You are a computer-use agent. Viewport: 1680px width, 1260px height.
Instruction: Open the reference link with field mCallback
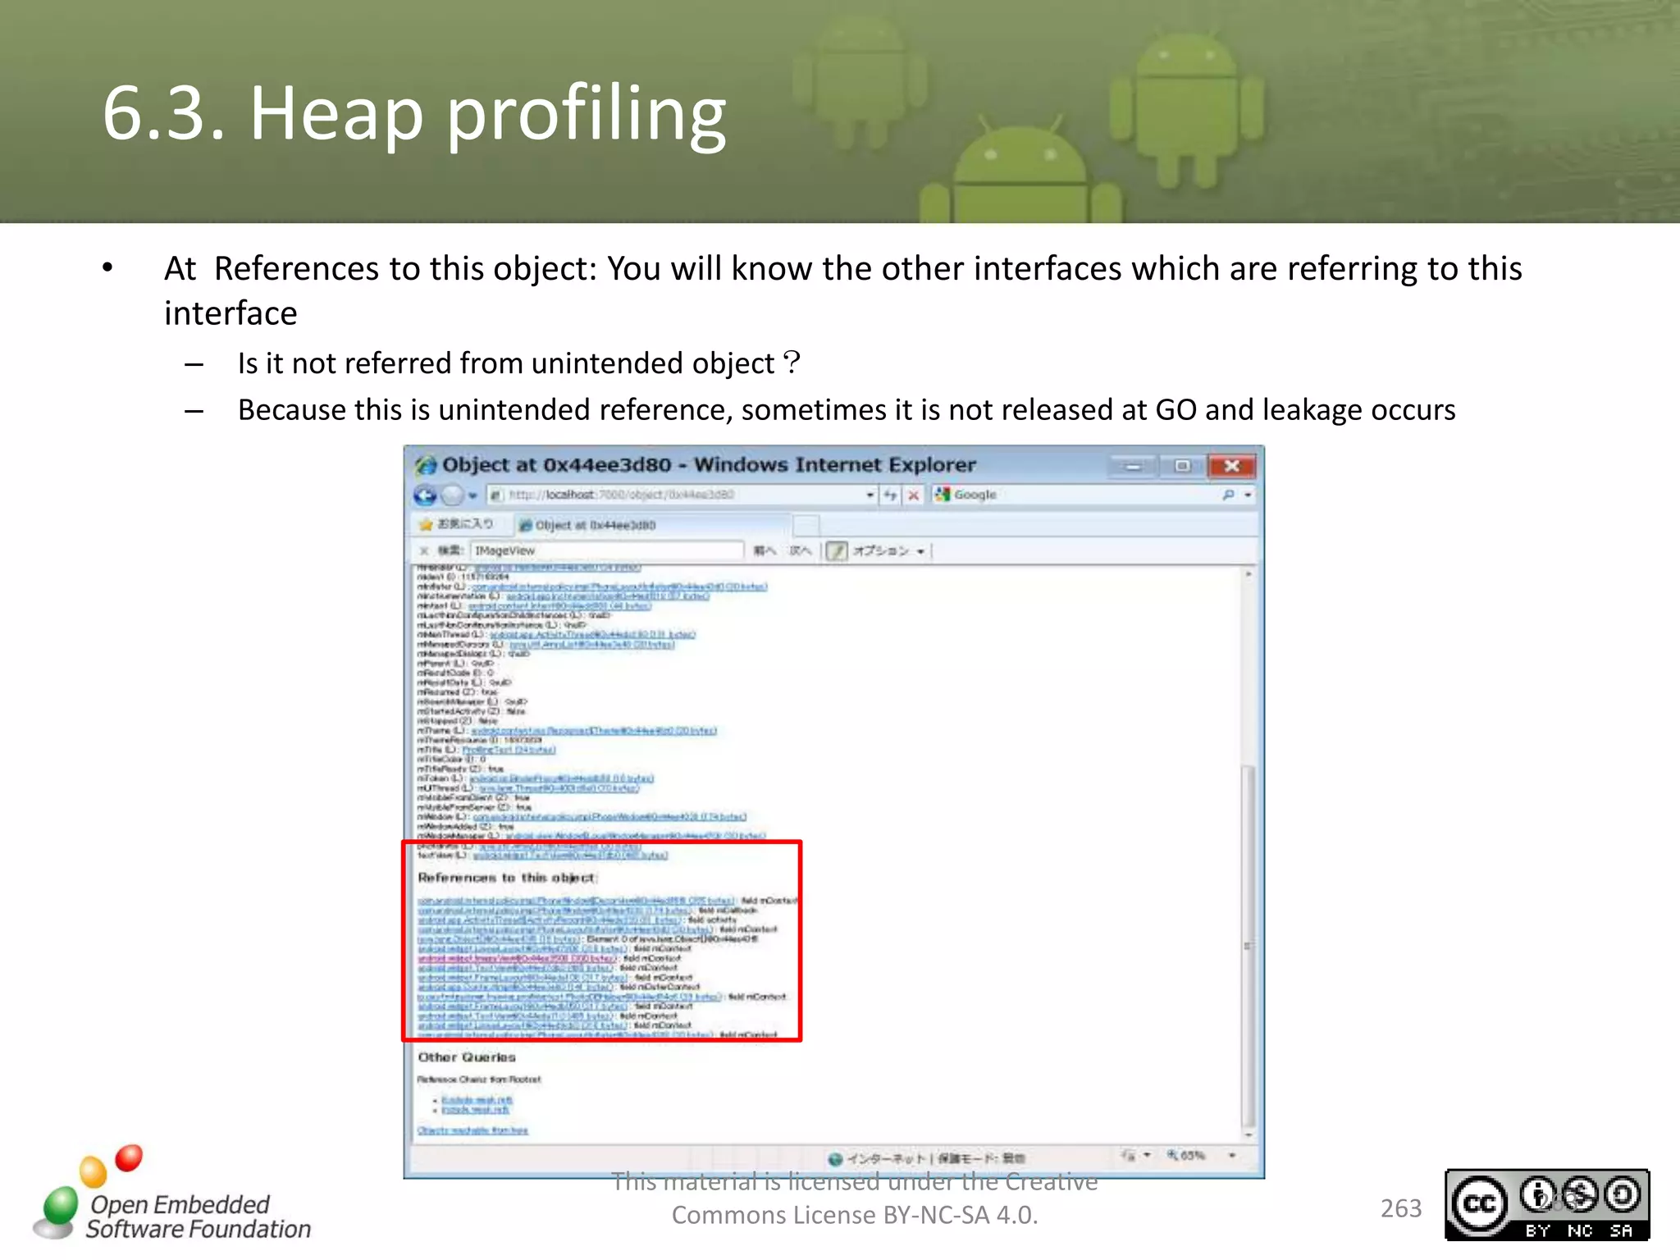554,911
